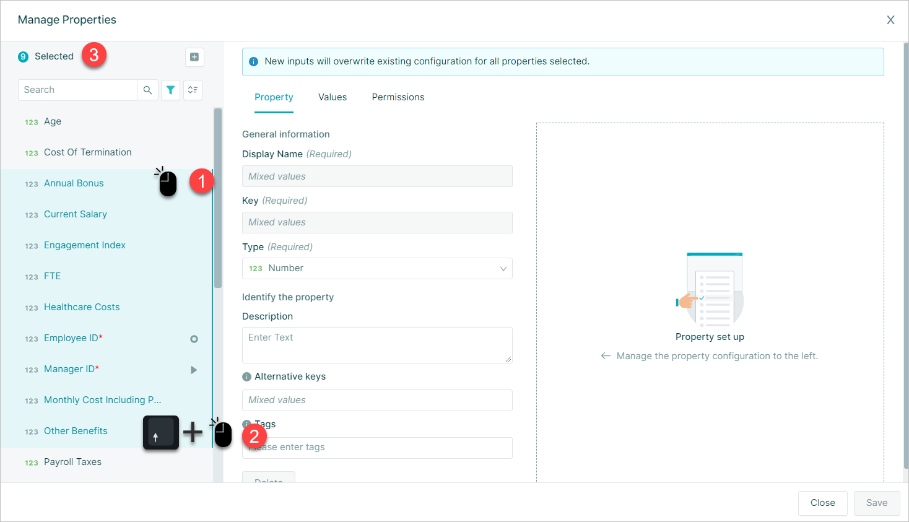
Task: Close the Manage Properties dialog with X
Action: tap(890, 20)
